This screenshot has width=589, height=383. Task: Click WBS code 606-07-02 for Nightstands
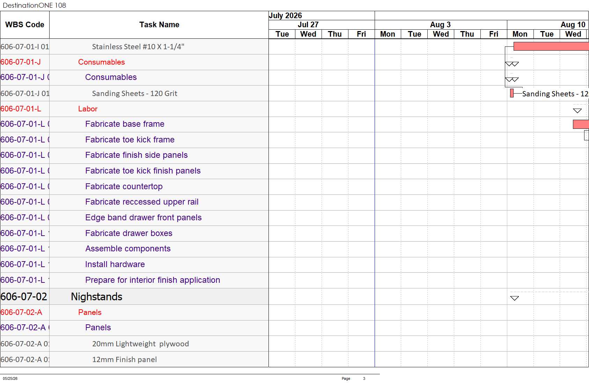click(24, 297)
